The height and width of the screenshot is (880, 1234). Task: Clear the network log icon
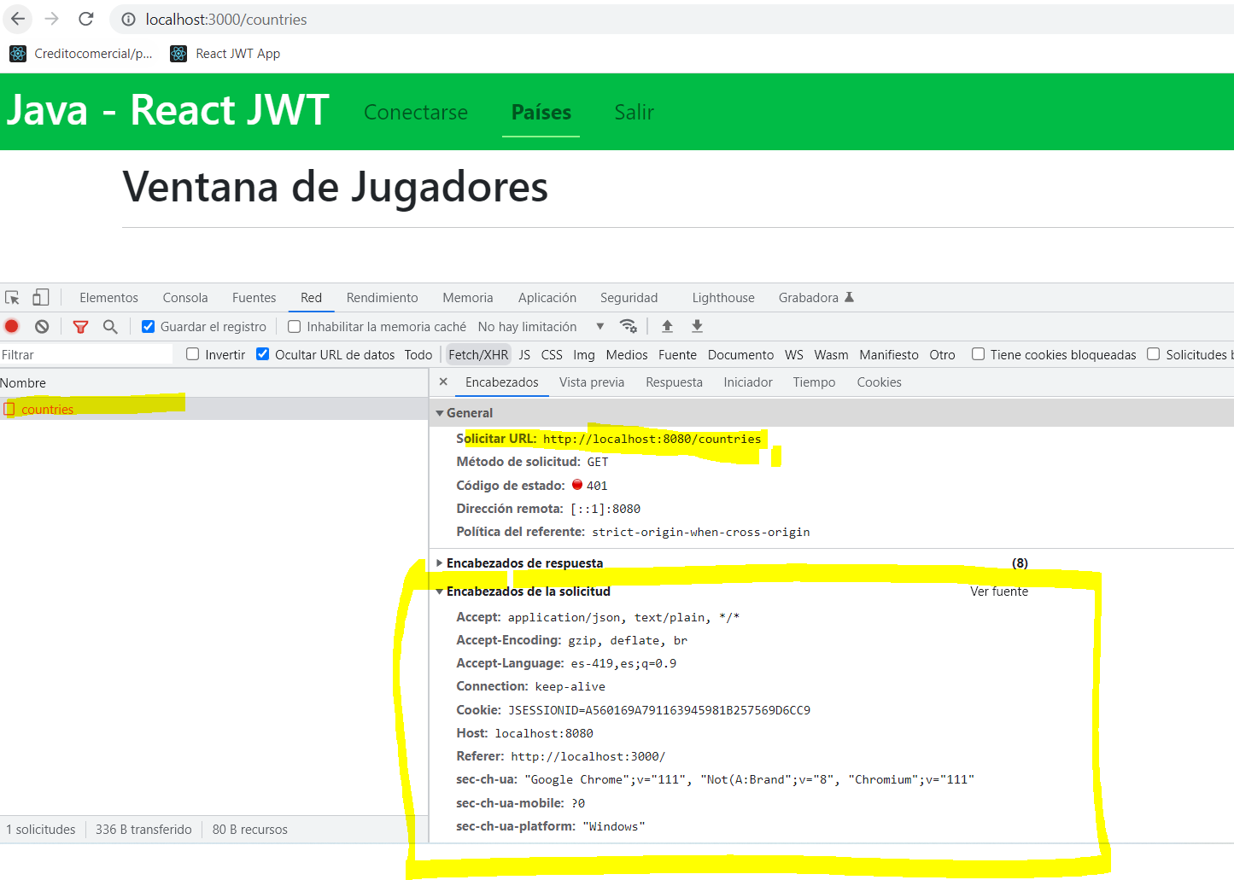pos(42,326)
